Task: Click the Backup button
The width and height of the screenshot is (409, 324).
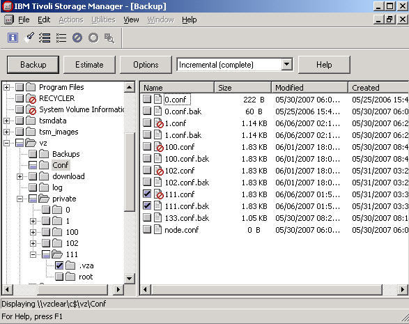Action: (33, 65)
